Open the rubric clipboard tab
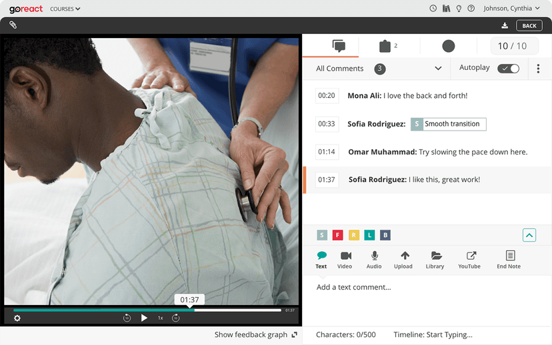Image resolution: width=552 pixels, height=345 pixels. tap(385, 46)
